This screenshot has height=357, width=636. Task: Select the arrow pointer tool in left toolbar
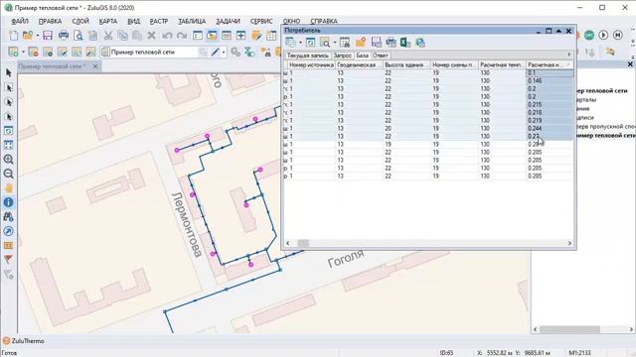pyautogui.click(x=9, y=73)
